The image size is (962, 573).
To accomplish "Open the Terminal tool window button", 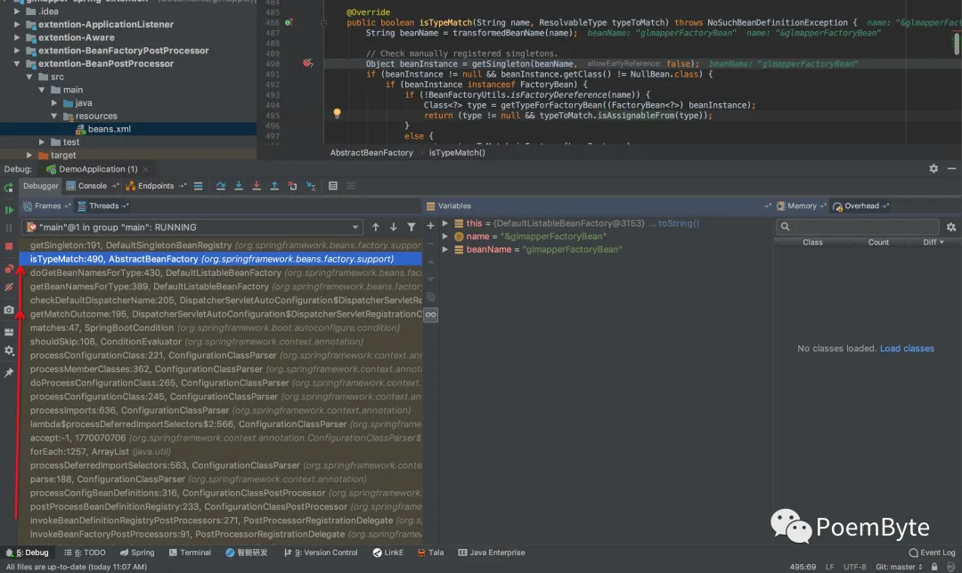I will (x=191, y=553).
